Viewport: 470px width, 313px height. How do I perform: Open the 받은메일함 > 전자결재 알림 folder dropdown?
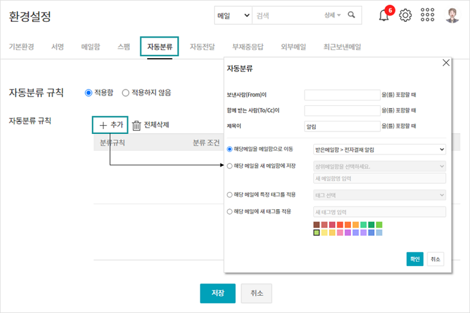click(x=379, y=150)
